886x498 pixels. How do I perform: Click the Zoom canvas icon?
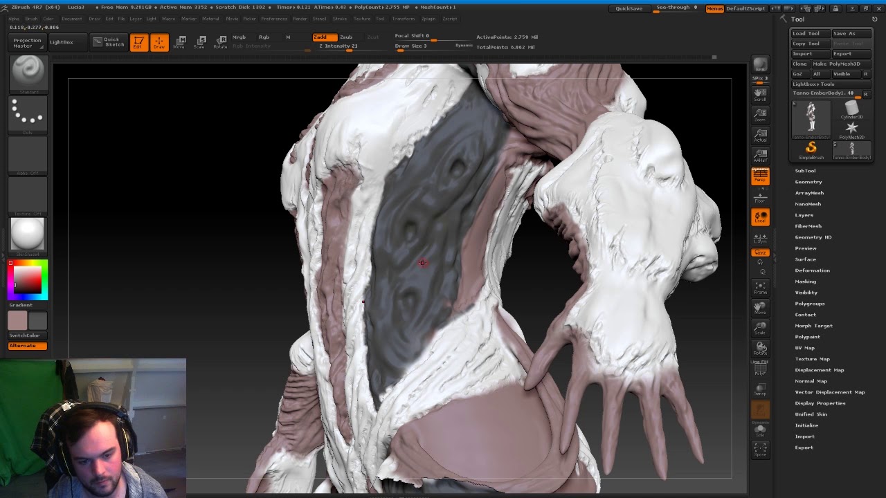(x=760, y=115)
